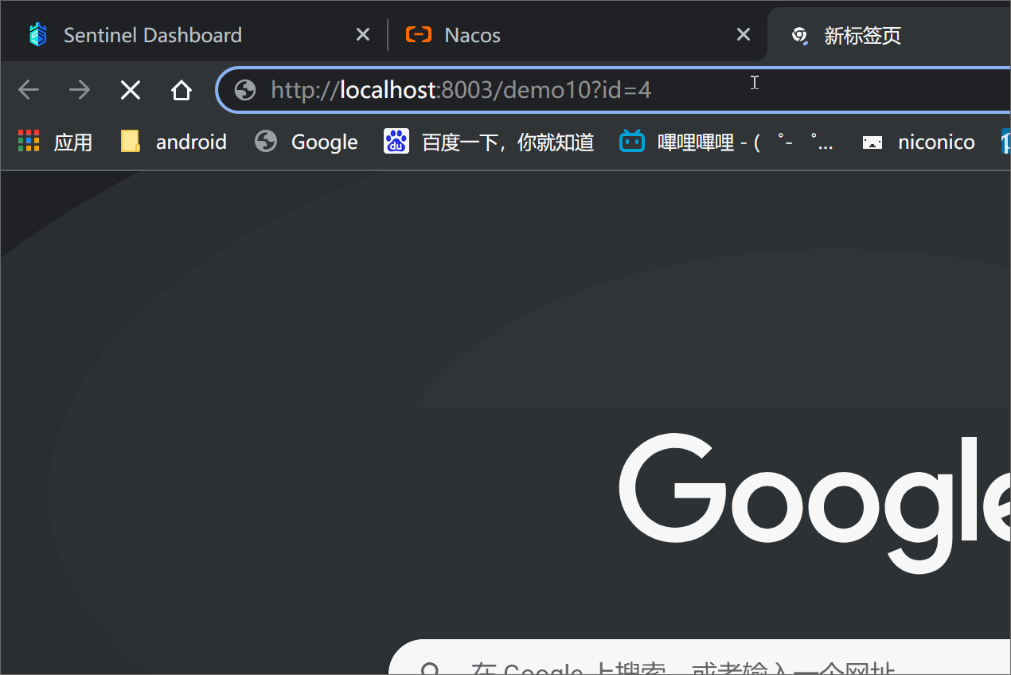The height and width of the screenshot is (675, 1011).
Task: Open the android bookmarks folder
Action: click(x=174, y=142)
